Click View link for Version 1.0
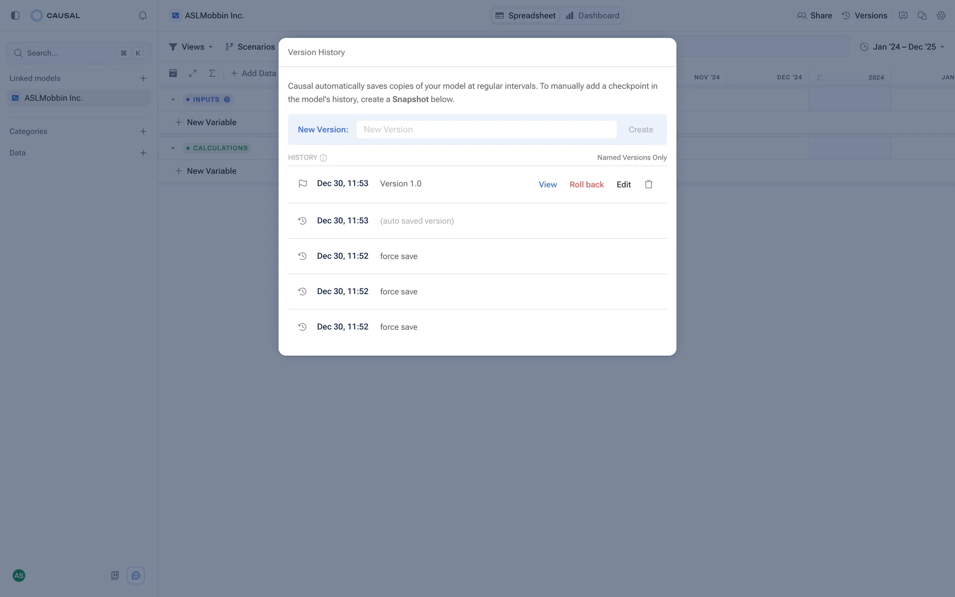The width and height of the screenshot is (955, 597). pos(548,184)
